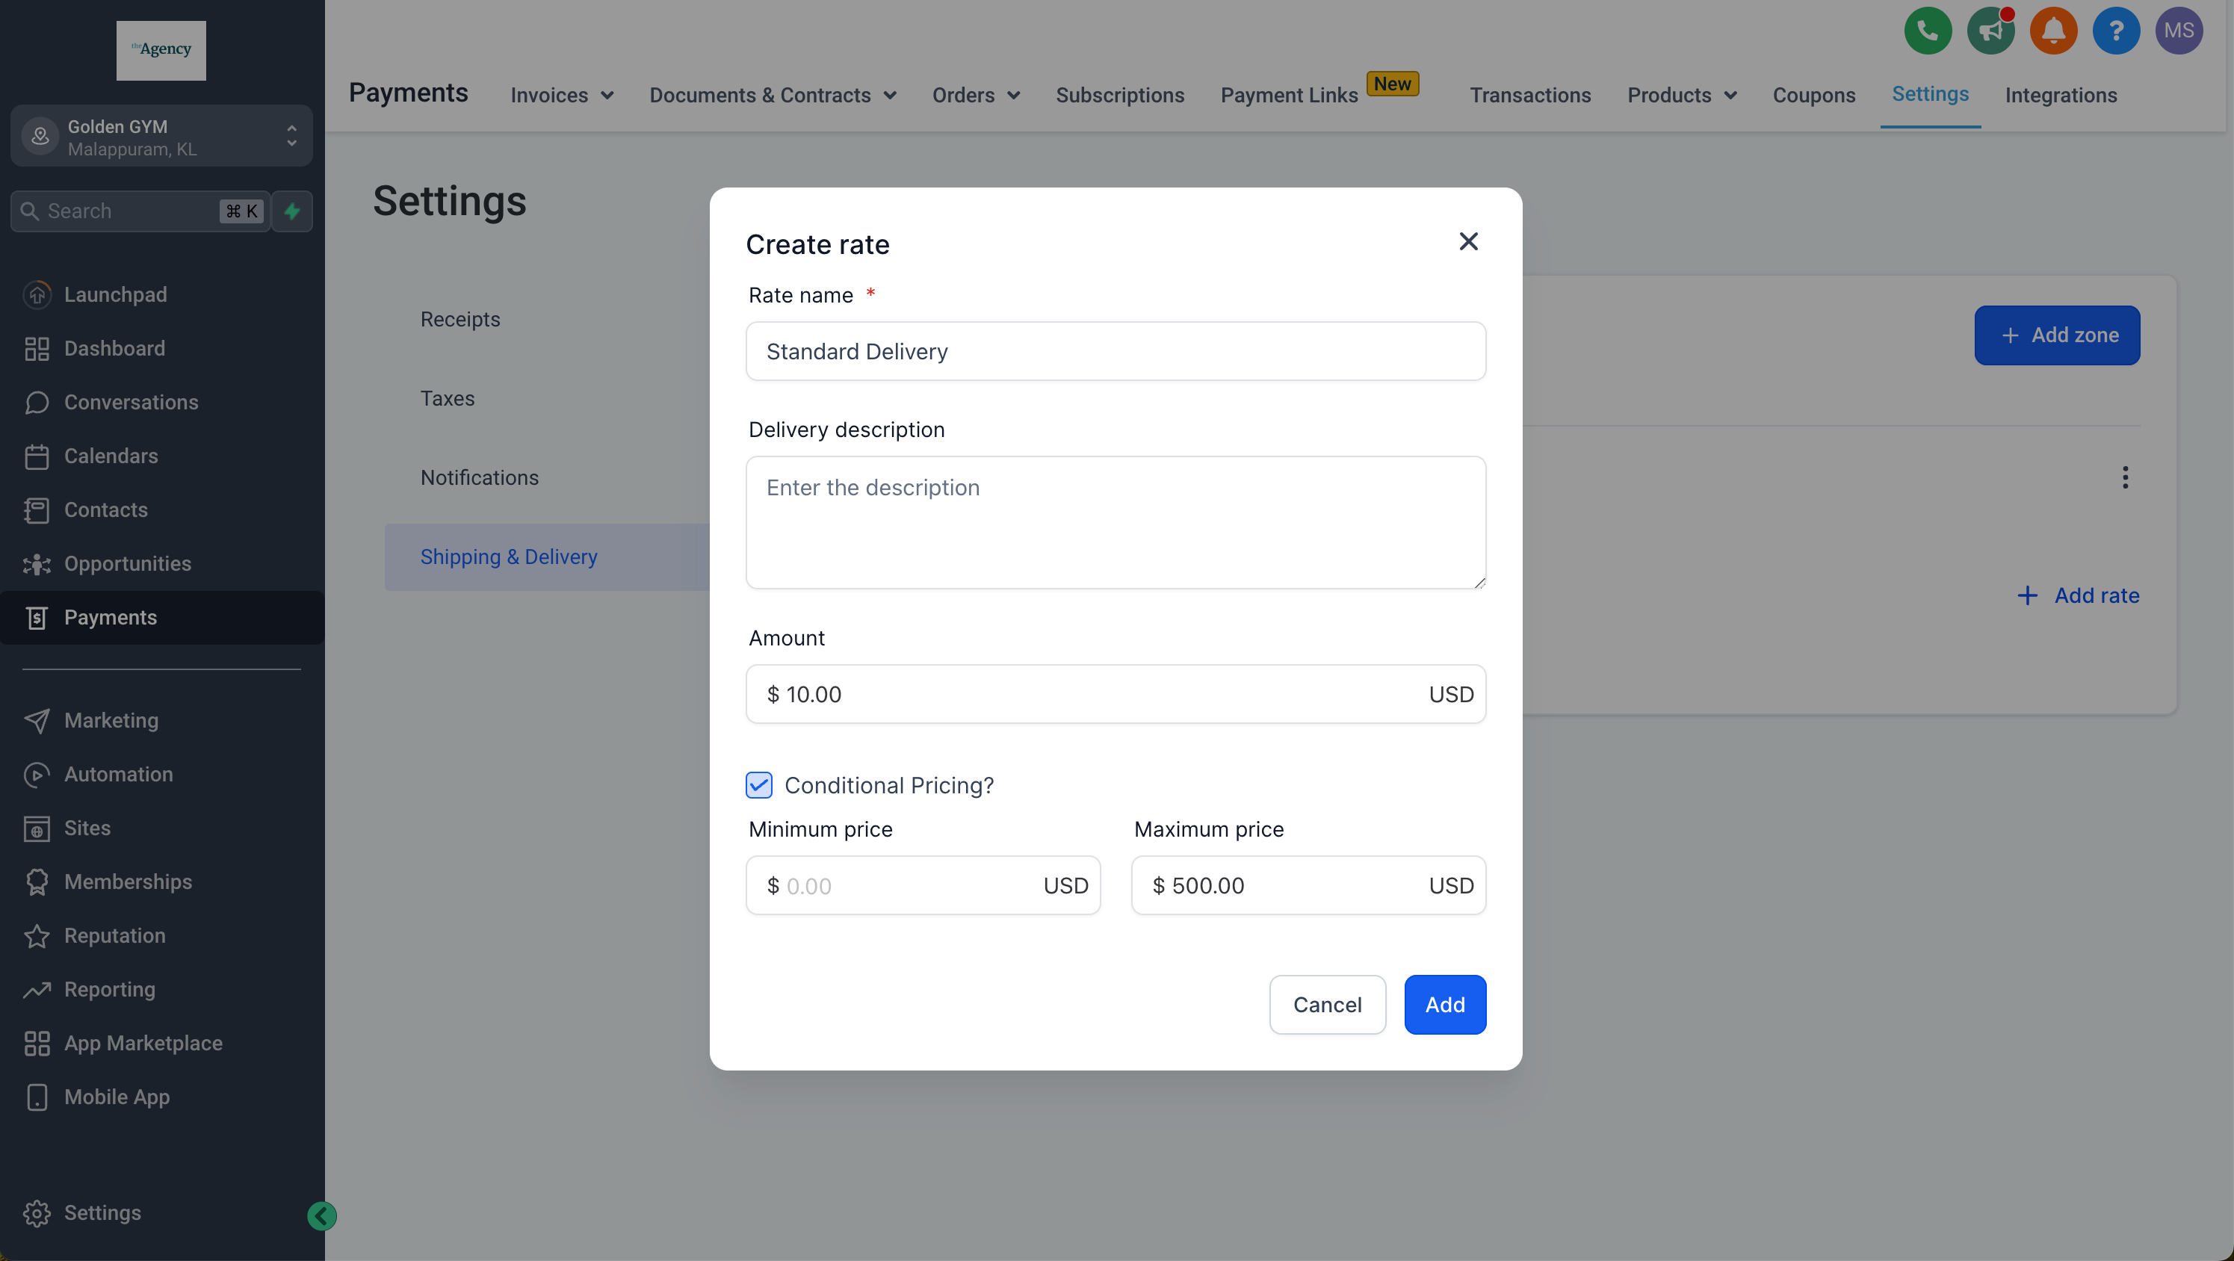
Task: Click the blue help question mark icon
Action: tap(2115, 31)
